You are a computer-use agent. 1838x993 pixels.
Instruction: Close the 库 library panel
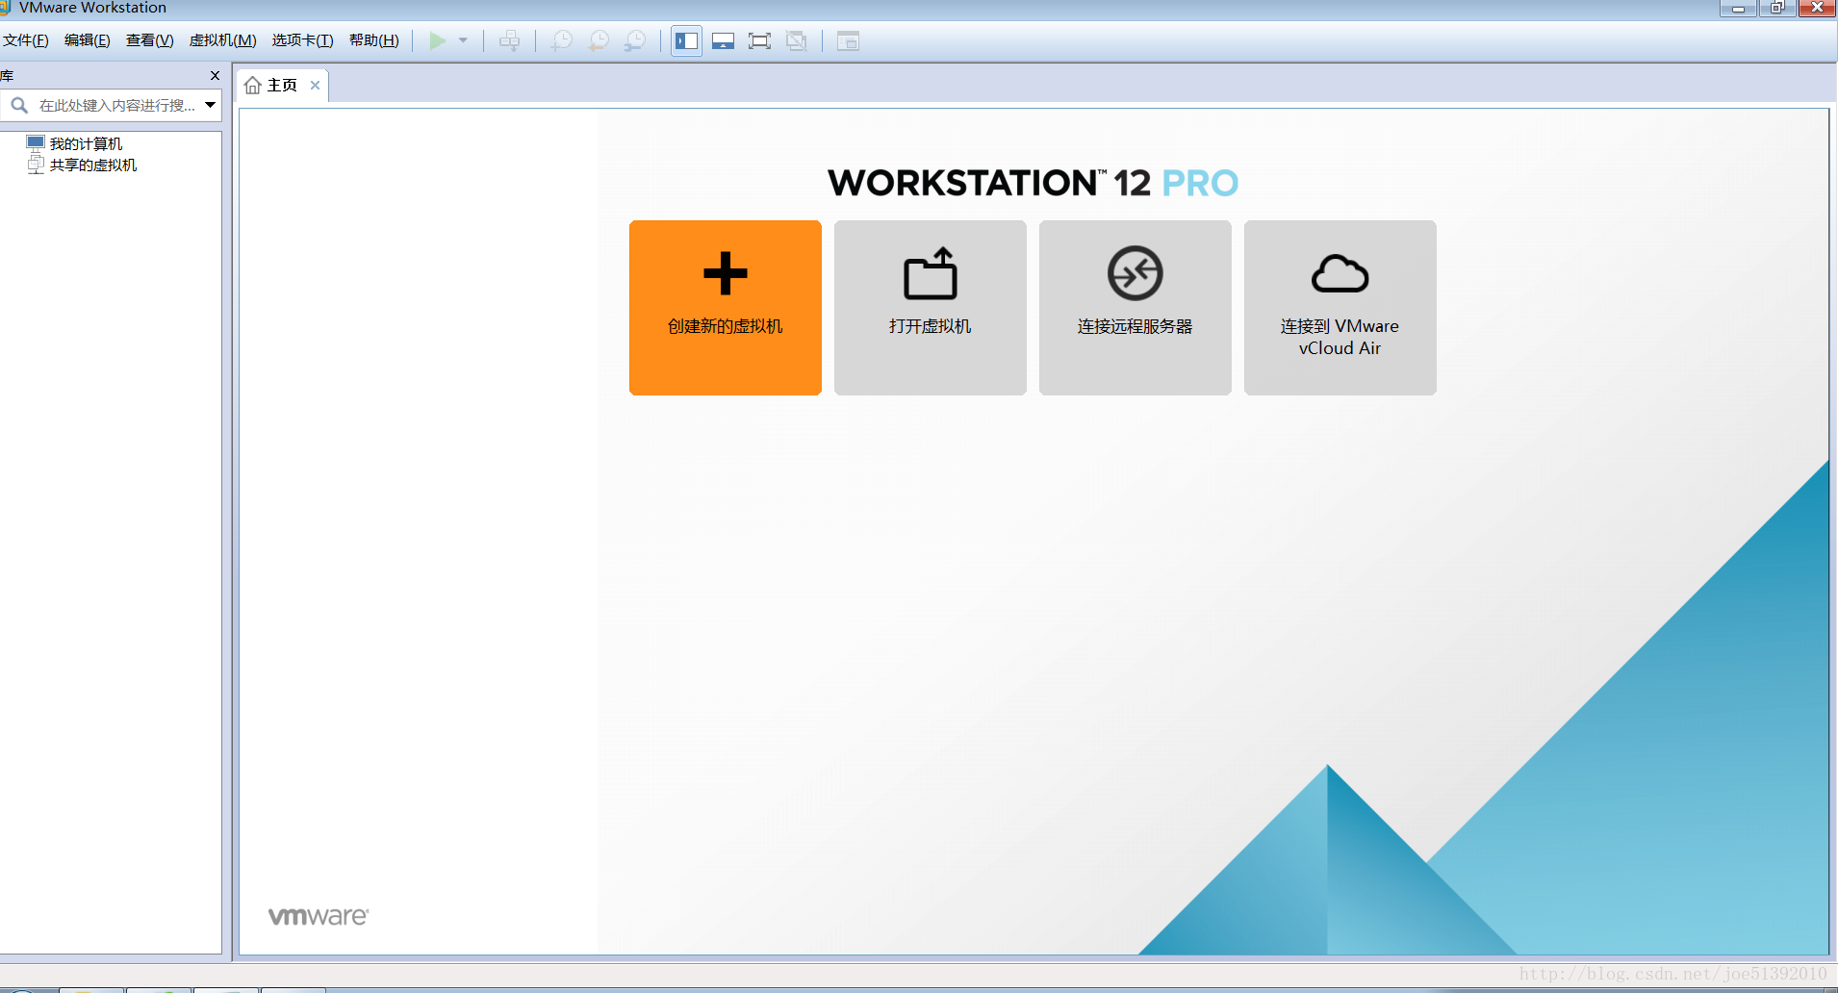215,75
